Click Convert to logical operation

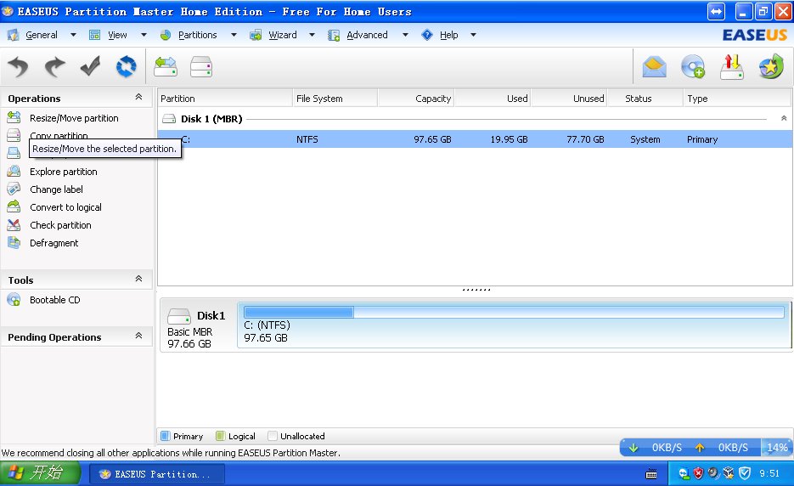click(65, 207)
